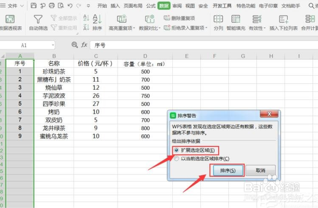This screenshot has height=208, width=318.
Task: Click capacity cell 750 for 芋泥波波
Action: tap(145, 96)
